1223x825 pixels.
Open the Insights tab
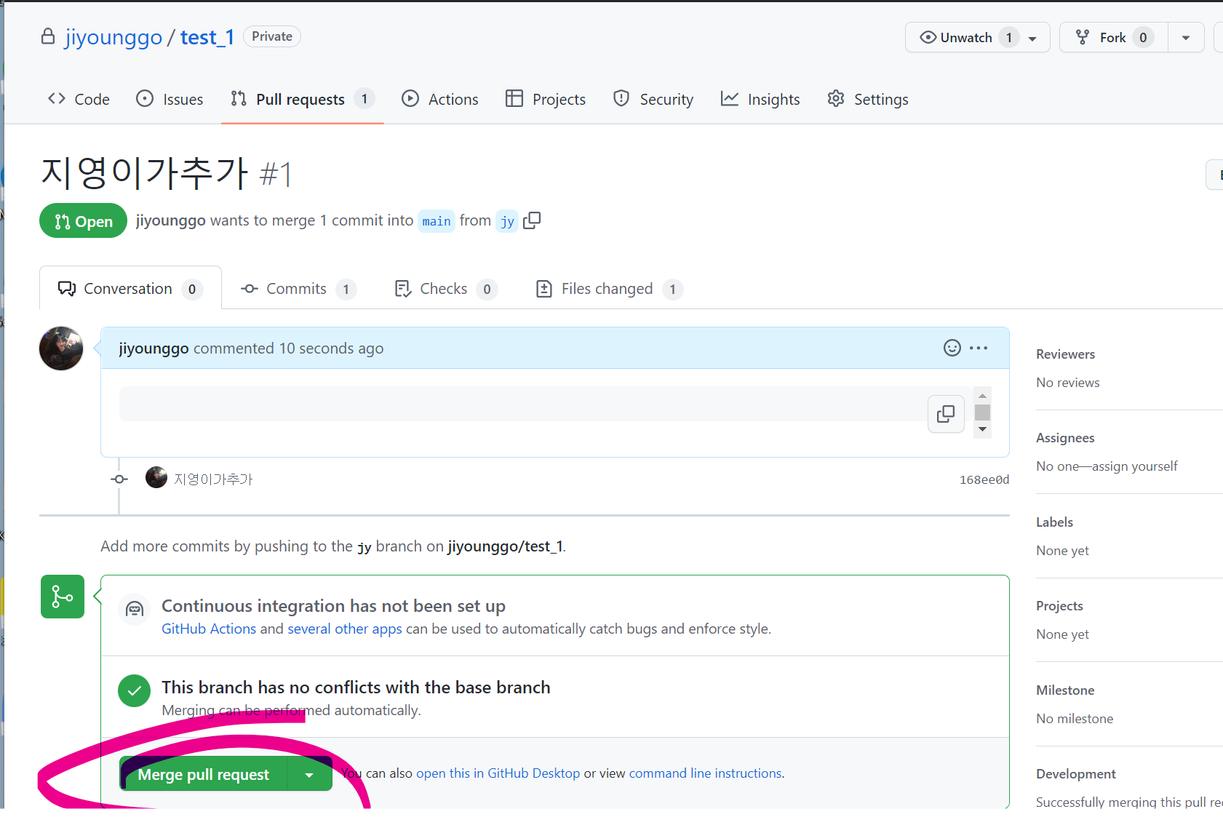(x=760, y=99)
